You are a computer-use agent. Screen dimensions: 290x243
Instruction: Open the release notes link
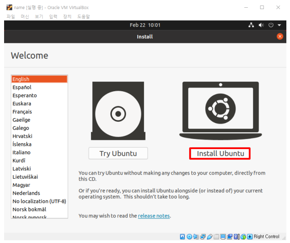[x=154, y=216]
